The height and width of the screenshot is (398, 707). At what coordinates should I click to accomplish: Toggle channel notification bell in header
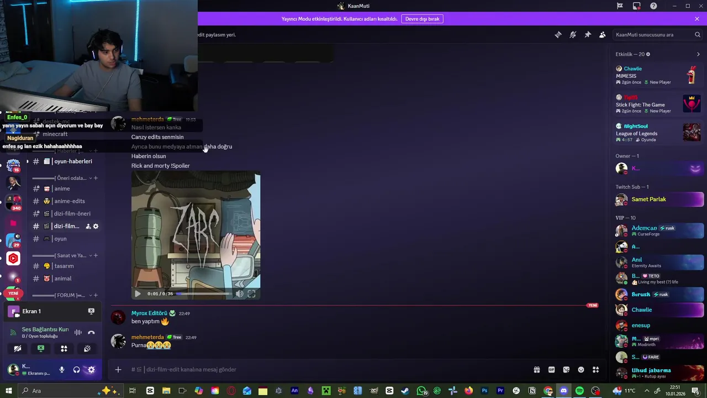573,35
